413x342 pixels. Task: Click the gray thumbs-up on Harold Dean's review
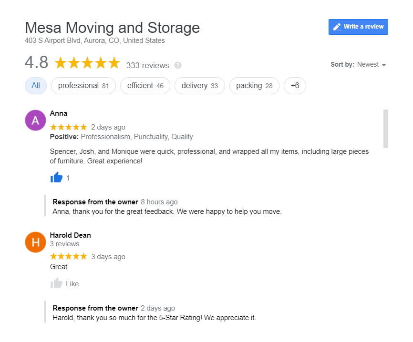tap(56, 283)
